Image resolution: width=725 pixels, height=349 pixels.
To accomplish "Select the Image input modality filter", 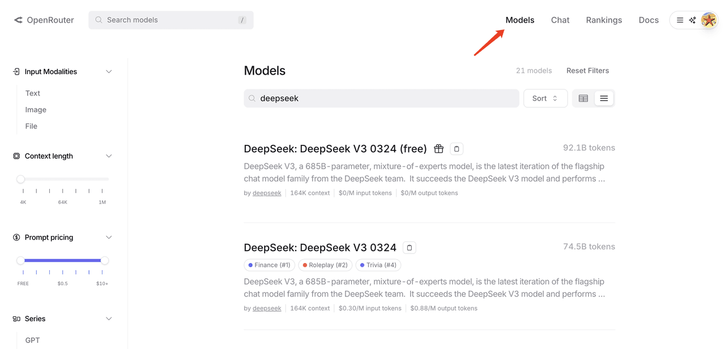I will (x=36, y=110).
